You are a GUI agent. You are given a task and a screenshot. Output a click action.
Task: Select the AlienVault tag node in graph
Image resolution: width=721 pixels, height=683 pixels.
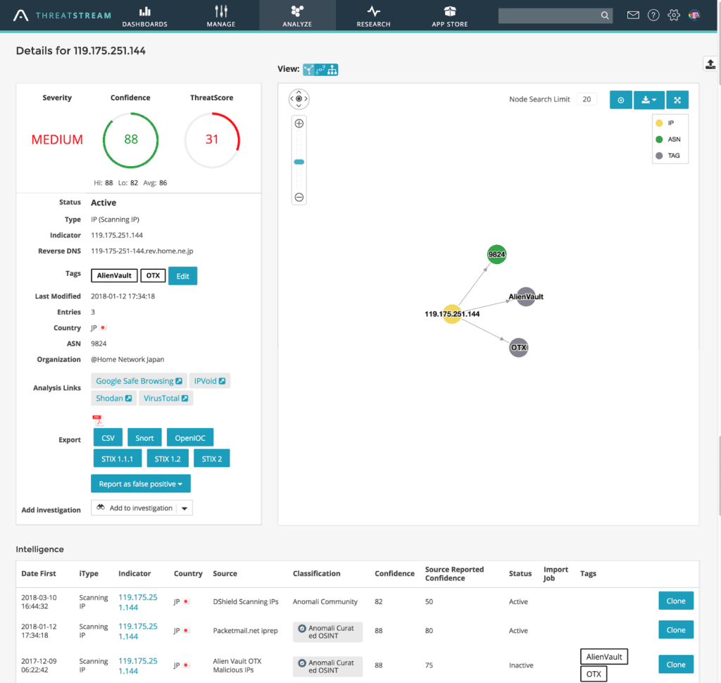(x=526, y=296)
